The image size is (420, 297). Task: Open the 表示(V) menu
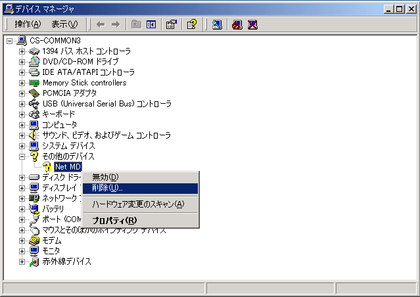pos(64,24)
